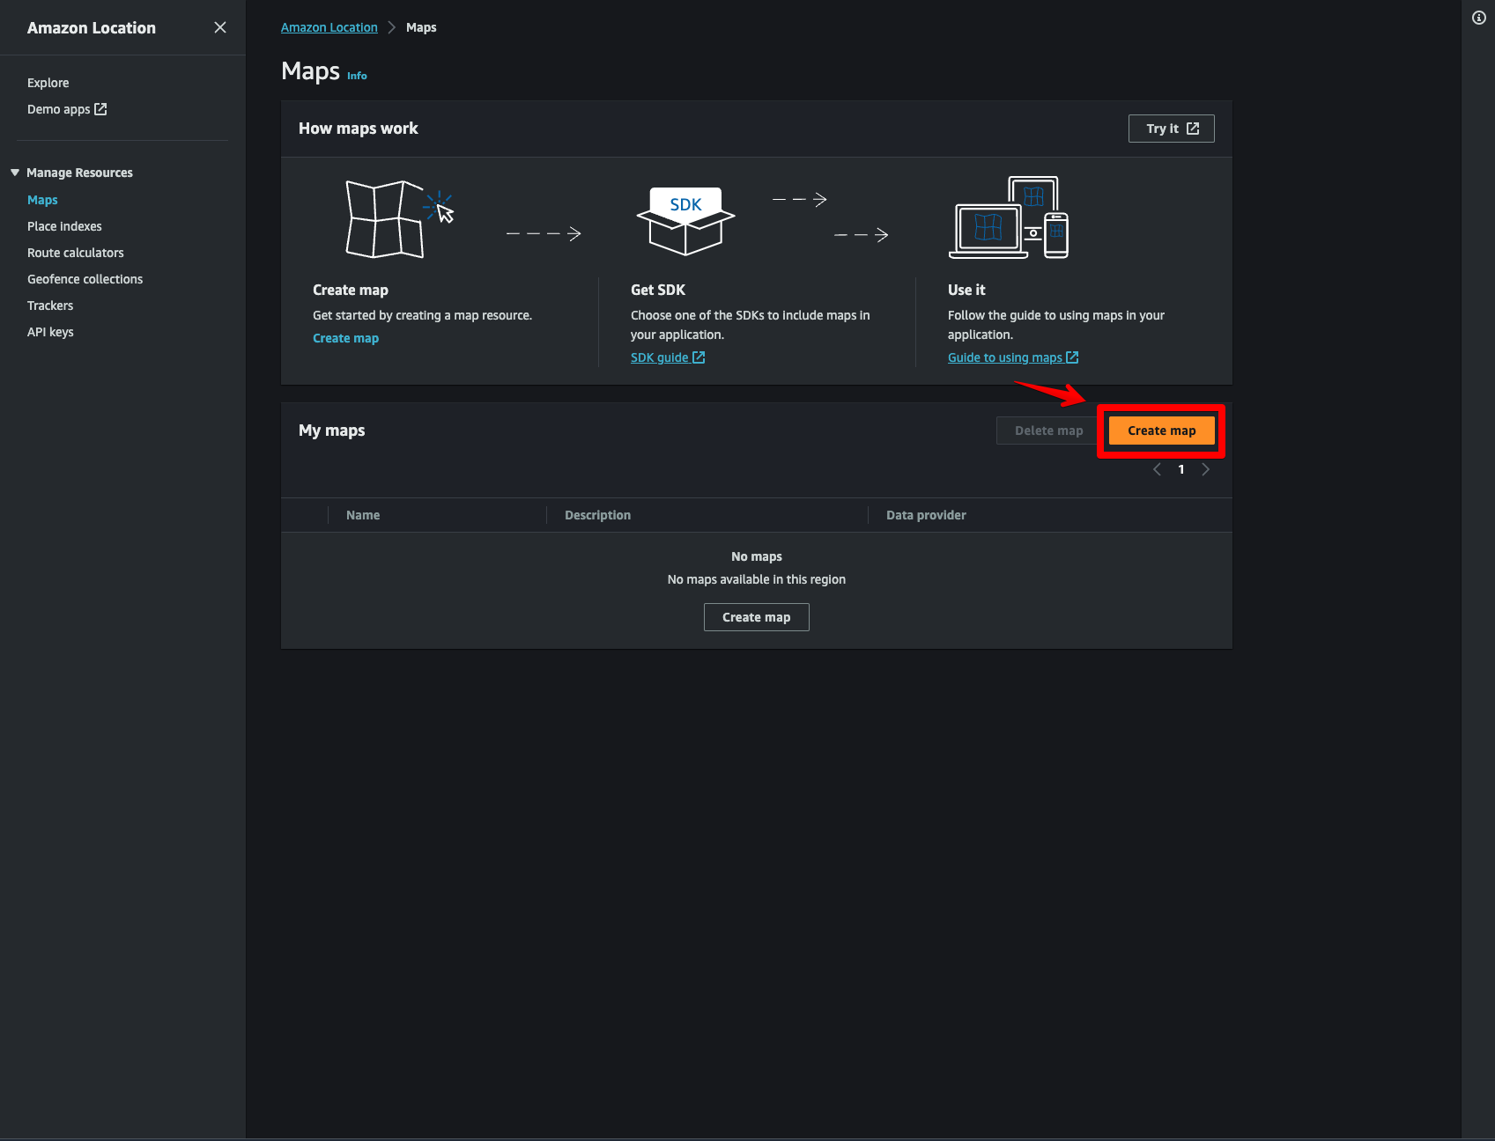The height and width of the screenshot is (1141, 1495).
Task: Click the disabled Delete map button
Action: tap(1048, 431)
